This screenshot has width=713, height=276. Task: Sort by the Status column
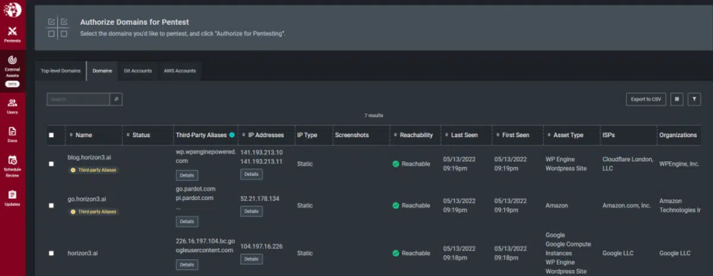tap(138, 135)
